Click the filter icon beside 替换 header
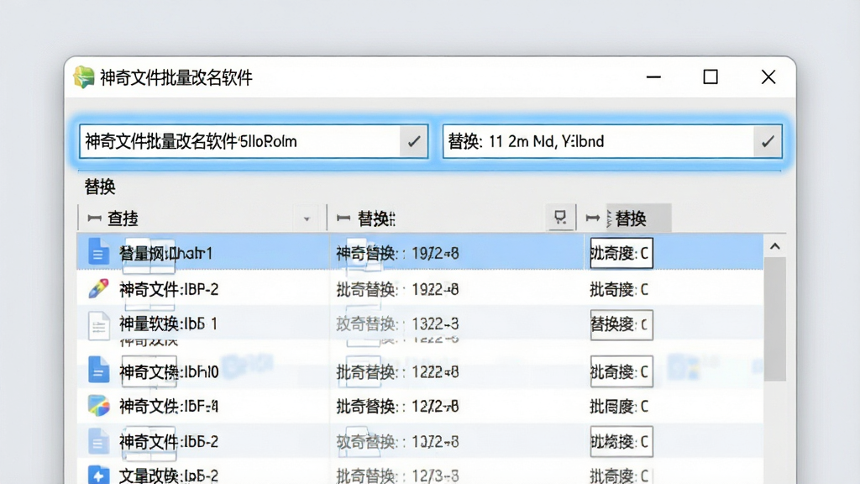This screenshot has width=860, height=484. click(x=560, y=218)
